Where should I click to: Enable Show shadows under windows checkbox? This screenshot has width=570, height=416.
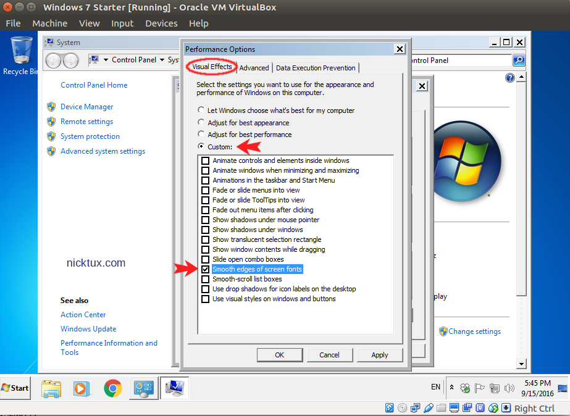(x=206, y=230)
